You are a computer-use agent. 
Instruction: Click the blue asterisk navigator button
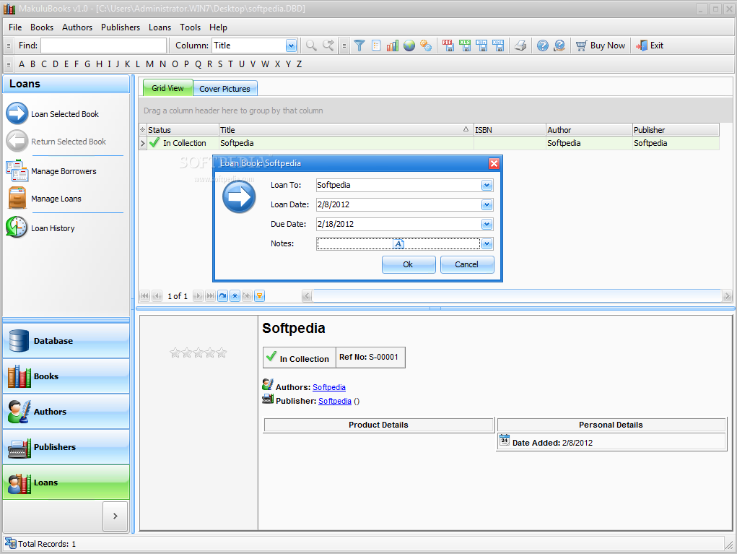235,296
